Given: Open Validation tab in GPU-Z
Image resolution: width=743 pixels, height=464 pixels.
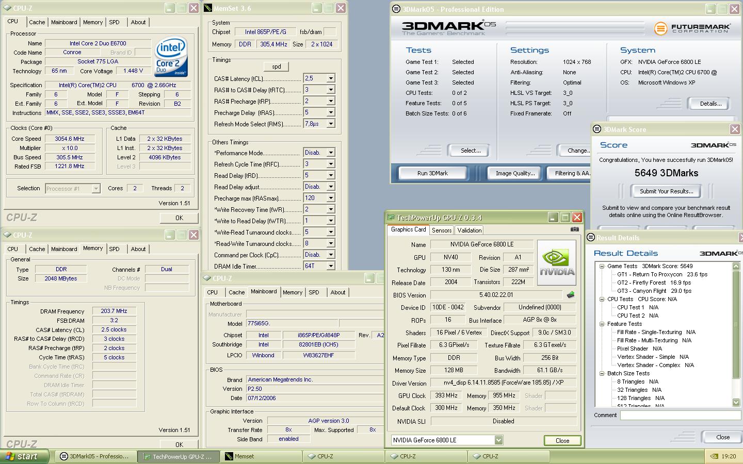Looking at the screenshot, I should tap(469, 230).
